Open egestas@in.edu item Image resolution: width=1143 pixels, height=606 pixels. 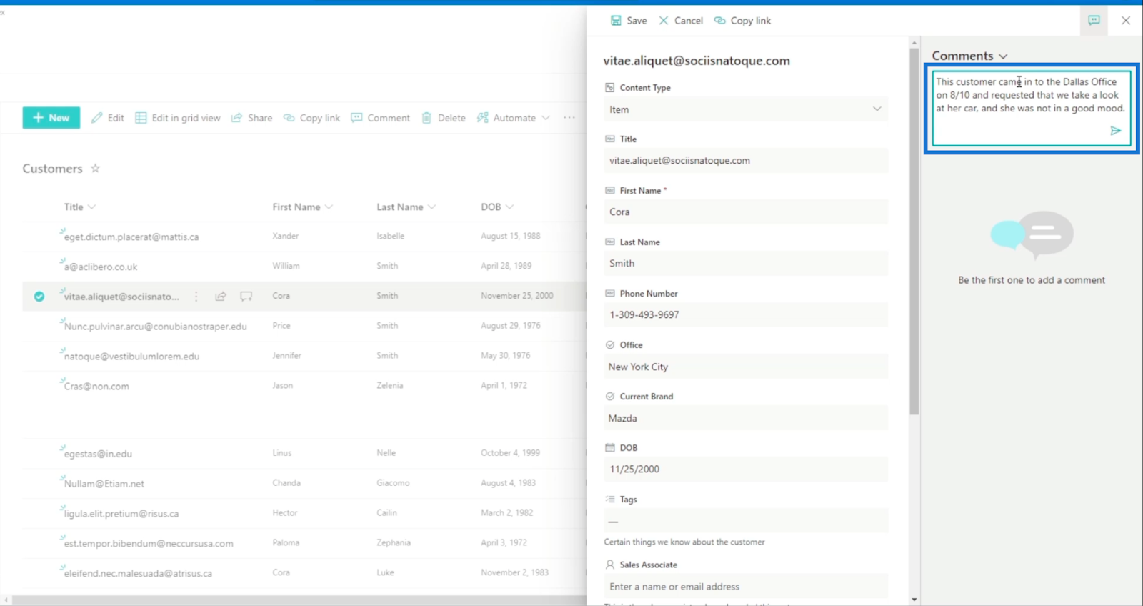coord(98,454)
